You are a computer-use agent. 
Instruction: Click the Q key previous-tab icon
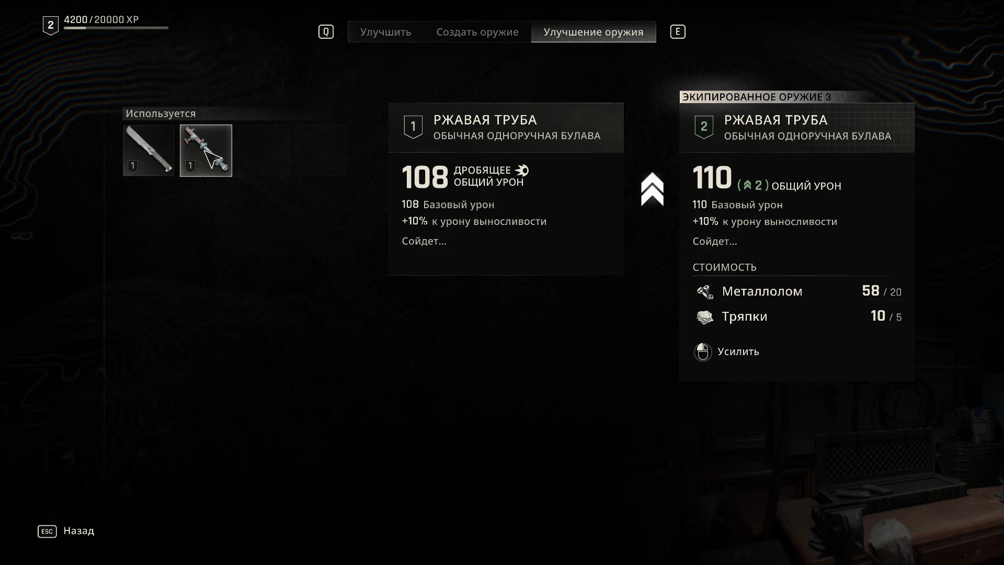(326, 32)
